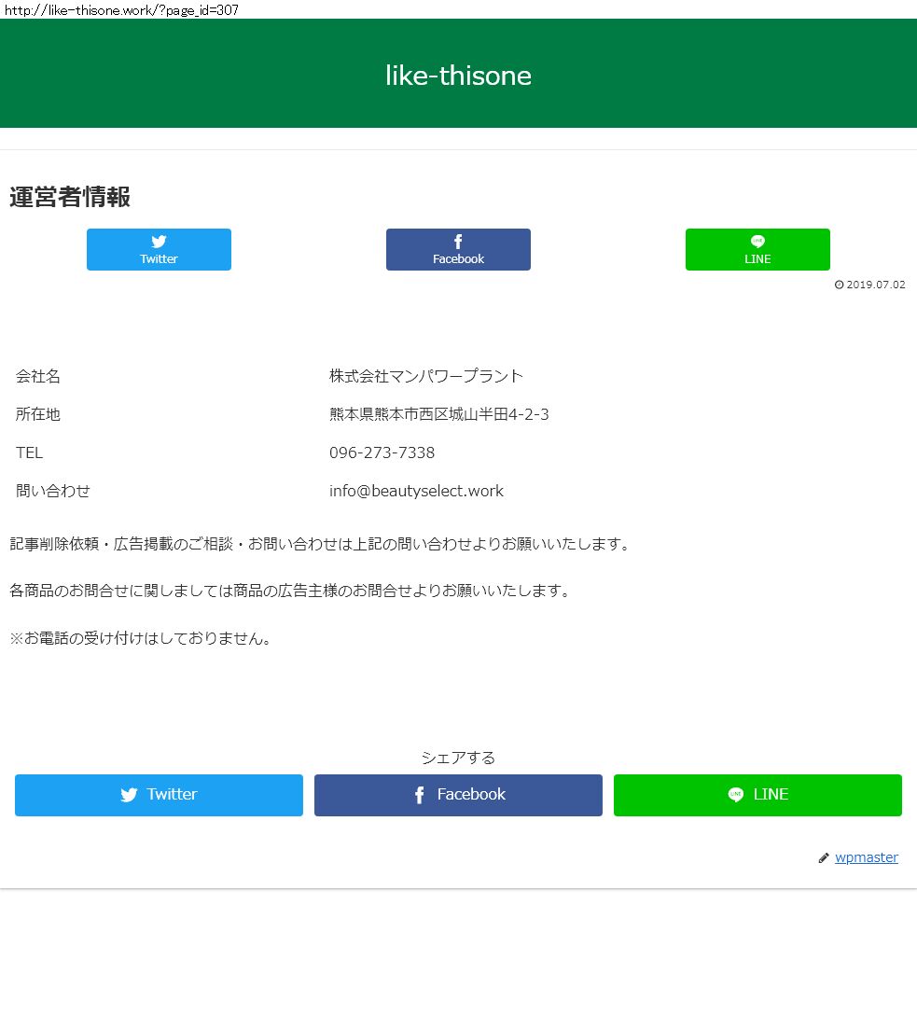Click the 問い合わせ row label
The width and height of the screenshot is (917, 1016).
coord(53,491)
